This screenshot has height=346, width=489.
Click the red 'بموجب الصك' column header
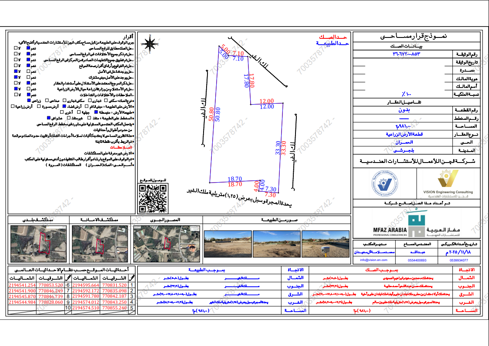(381, 270)
